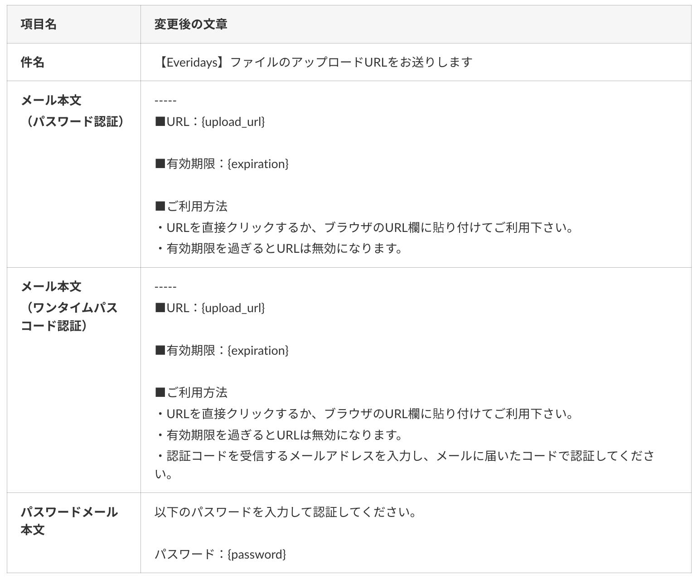Click URLを直接クリック line in ワンタイムパスコード認証 row
This screenshot has width=697, height=579.
point(365,414)
